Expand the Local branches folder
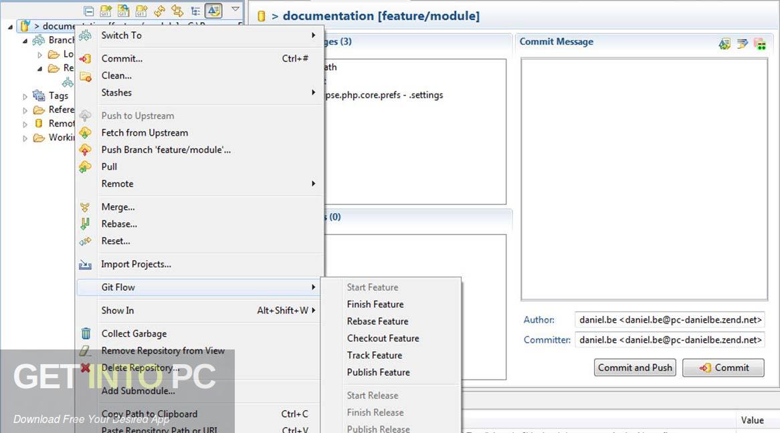The width and height of the screenshot is (780, 433). point(39,55)
